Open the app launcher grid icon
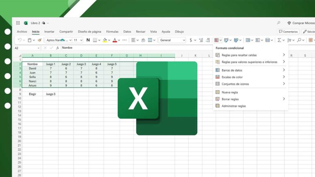The image size is (315, 177). click(x=18, y=23)
